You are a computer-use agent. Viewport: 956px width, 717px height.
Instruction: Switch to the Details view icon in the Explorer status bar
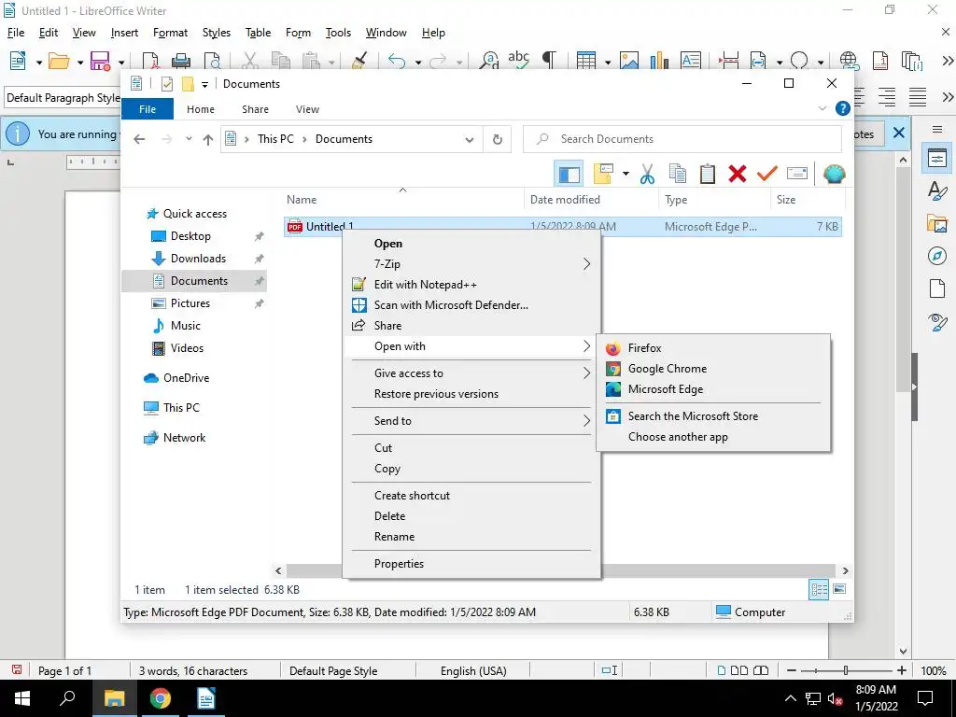pyautogui.click(x=819, y=590)
